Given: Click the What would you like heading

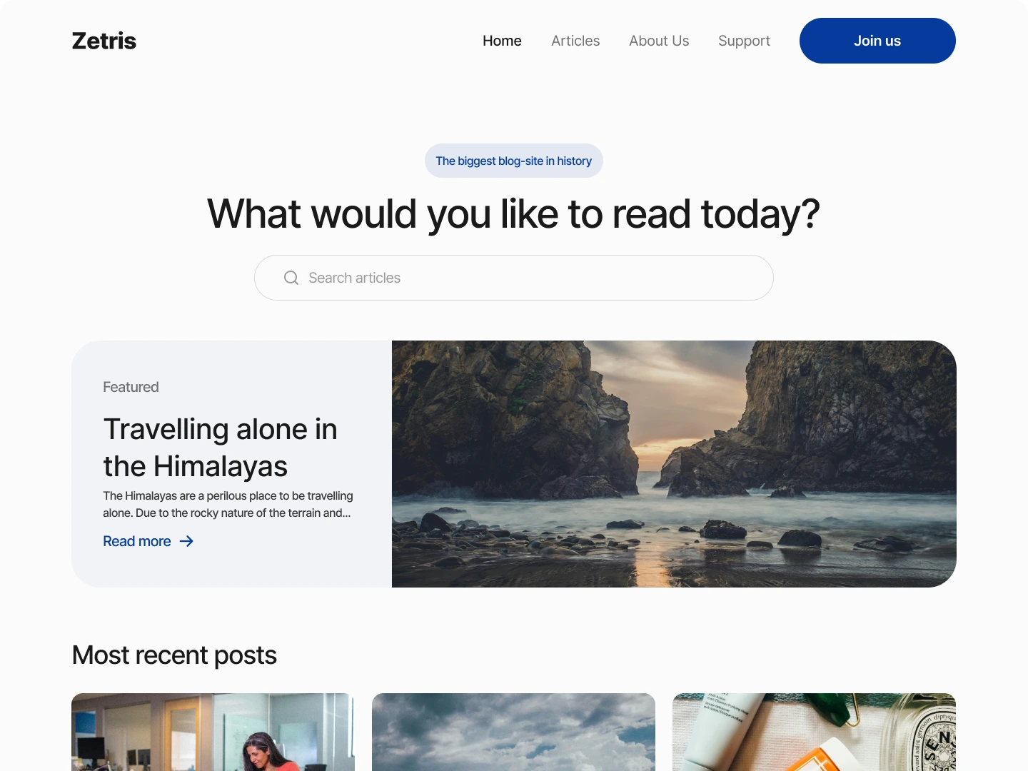Looking at the screenshot, I should point(513,214).
